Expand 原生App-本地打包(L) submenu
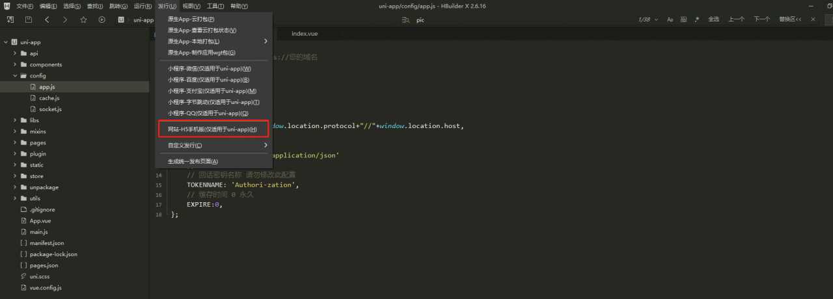This screenshot has width=833, height=299. (213, 42)
